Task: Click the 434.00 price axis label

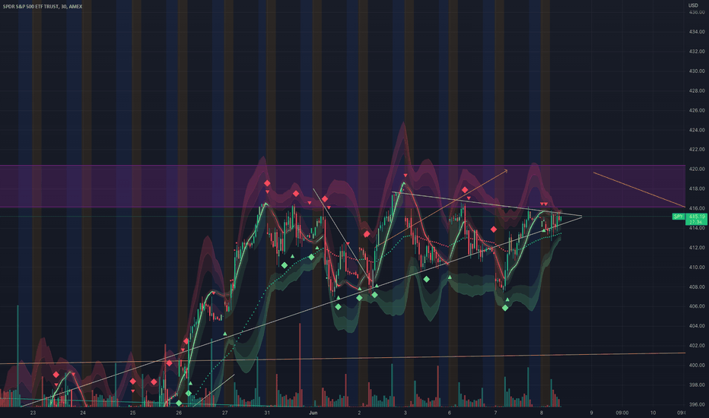Action: pyautogui.click(x=697, y=32)
